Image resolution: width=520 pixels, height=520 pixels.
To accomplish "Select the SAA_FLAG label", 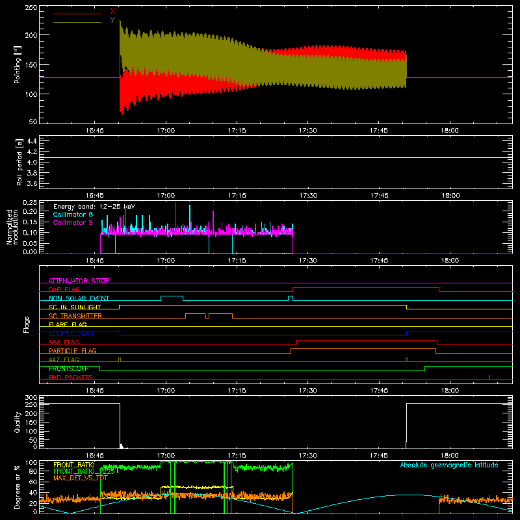I will pyautogui.click(x=64, y=342).
